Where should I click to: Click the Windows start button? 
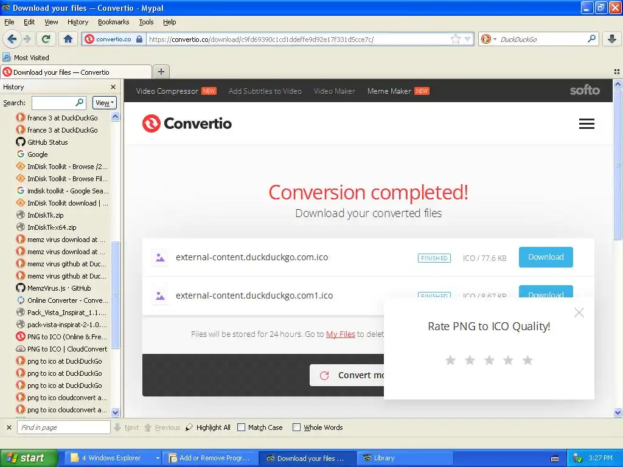29,458
